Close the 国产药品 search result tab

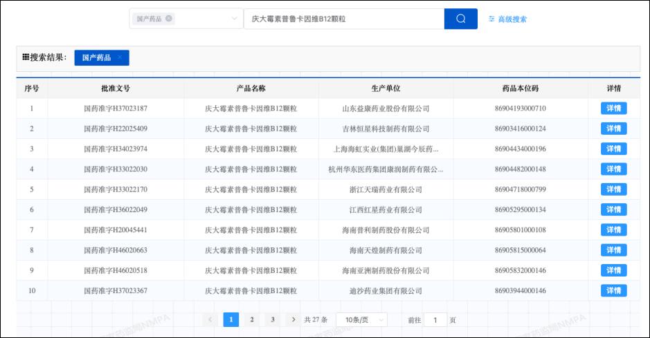(x=120, y=57)
